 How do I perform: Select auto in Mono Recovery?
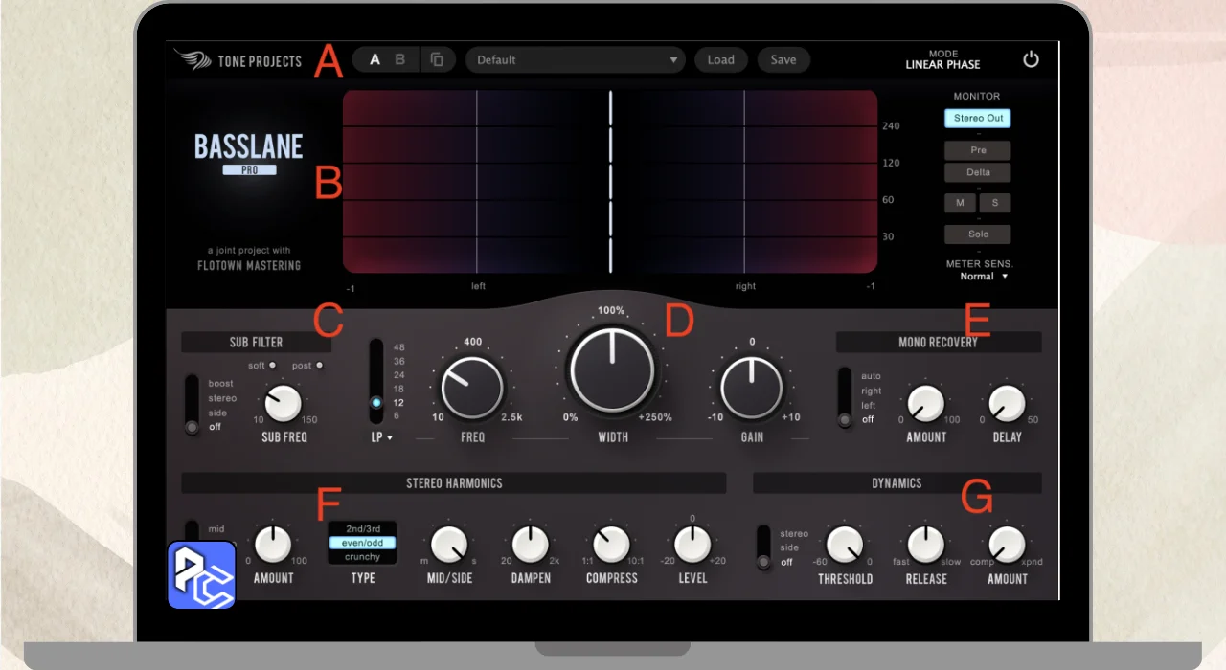pos(871,376)
